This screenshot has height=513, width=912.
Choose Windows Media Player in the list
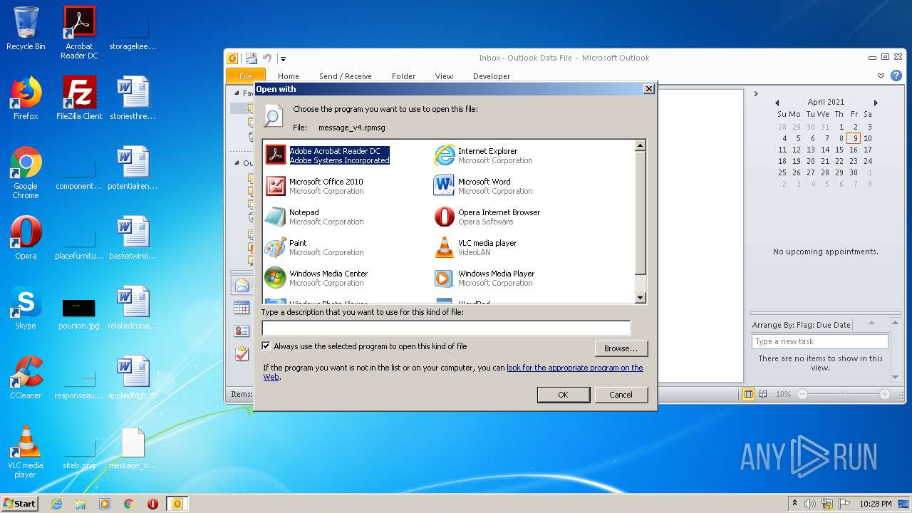[x=485, y=278]
